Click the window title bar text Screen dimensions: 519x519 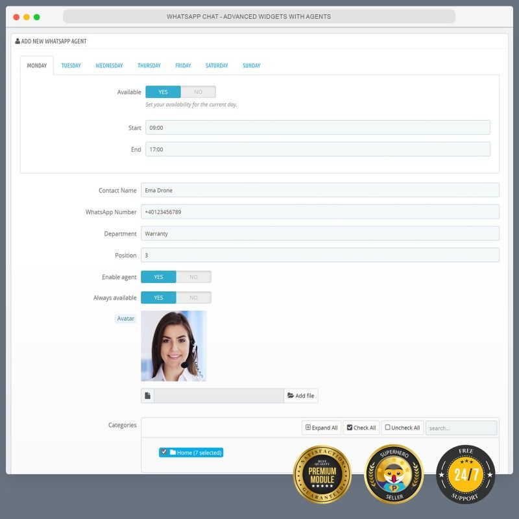coord(249,17)
